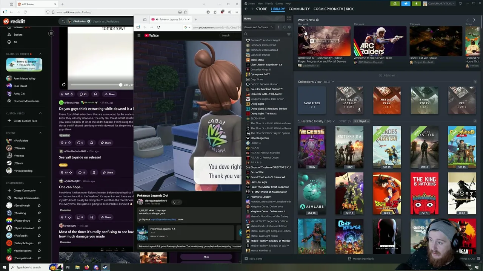Favorite r/Apexrollouts community star
Viewport: 483px width, 271px height.
39,221
